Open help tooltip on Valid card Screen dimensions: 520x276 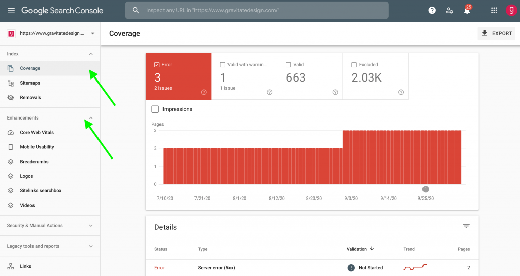click(x=335, y=92)
